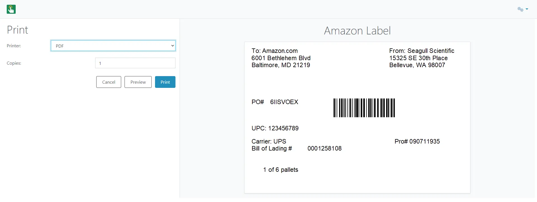The image size is (537, 202).
Task: Open the Printer dropdown showing PDF
Action: (x=113, y=46)
